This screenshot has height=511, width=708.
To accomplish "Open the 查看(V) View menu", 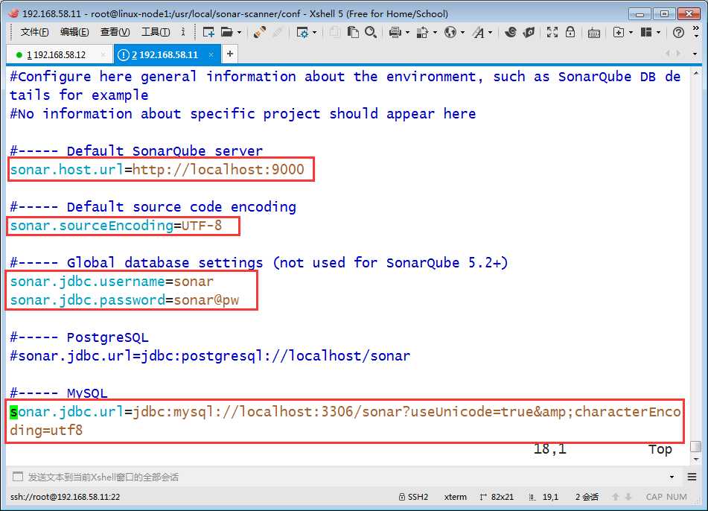I will click(115, 32).
